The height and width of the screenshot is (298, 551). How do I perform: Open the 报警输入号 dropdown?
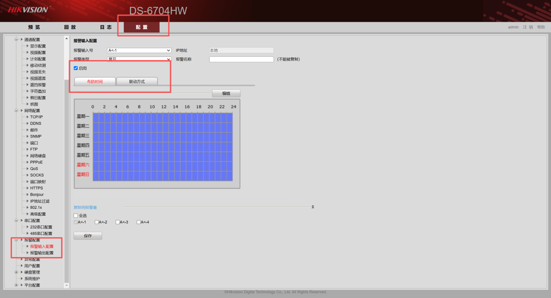tap(139, 50)
